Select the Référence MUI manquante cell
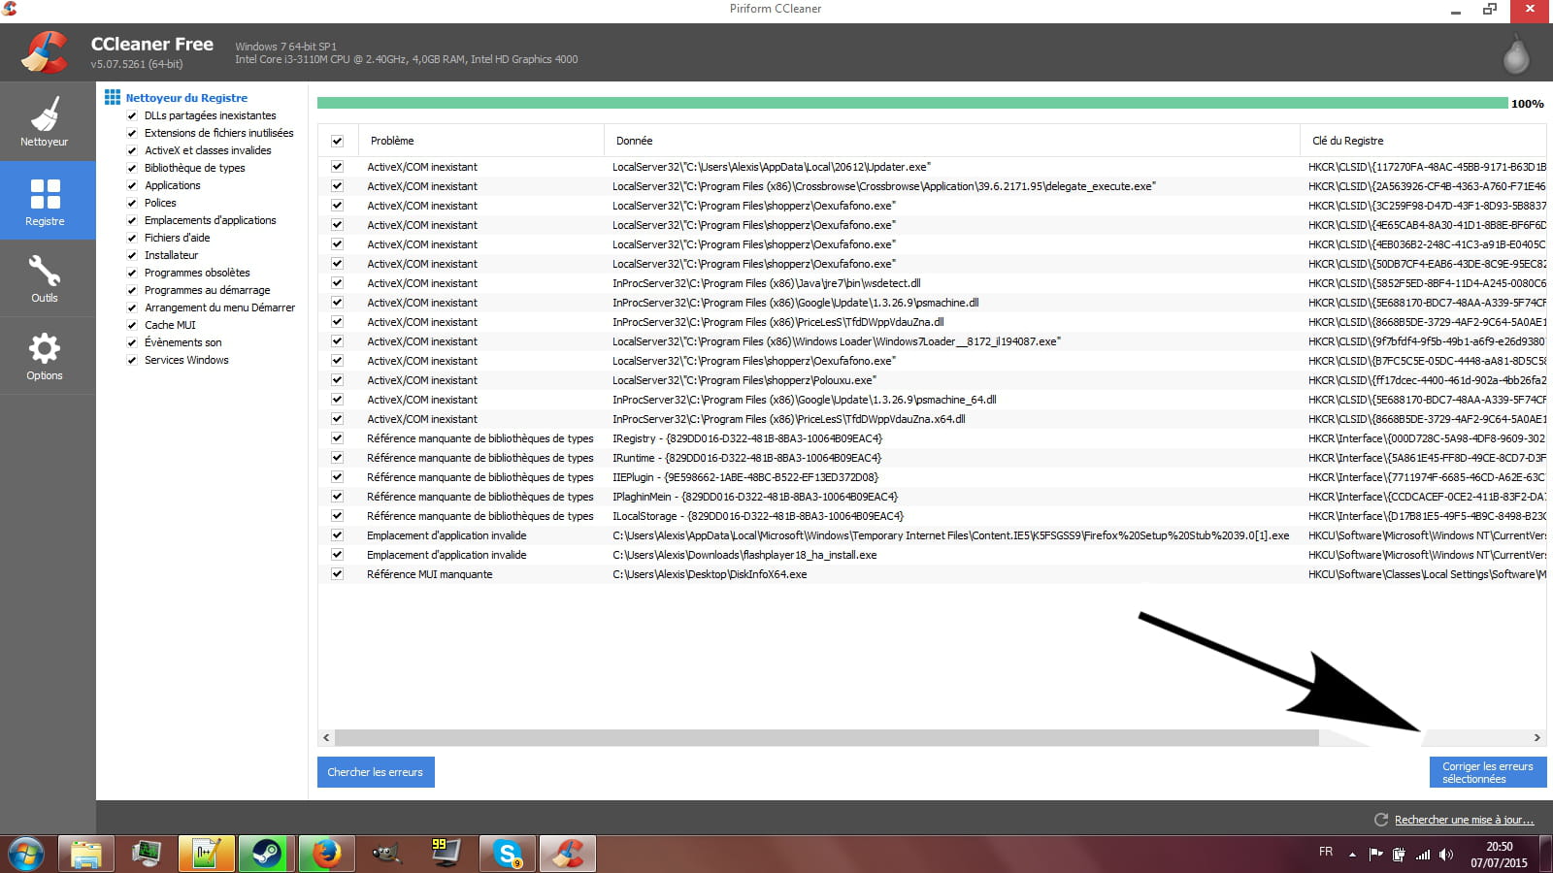The image size is (1553, 873). (x=430, y=574)
